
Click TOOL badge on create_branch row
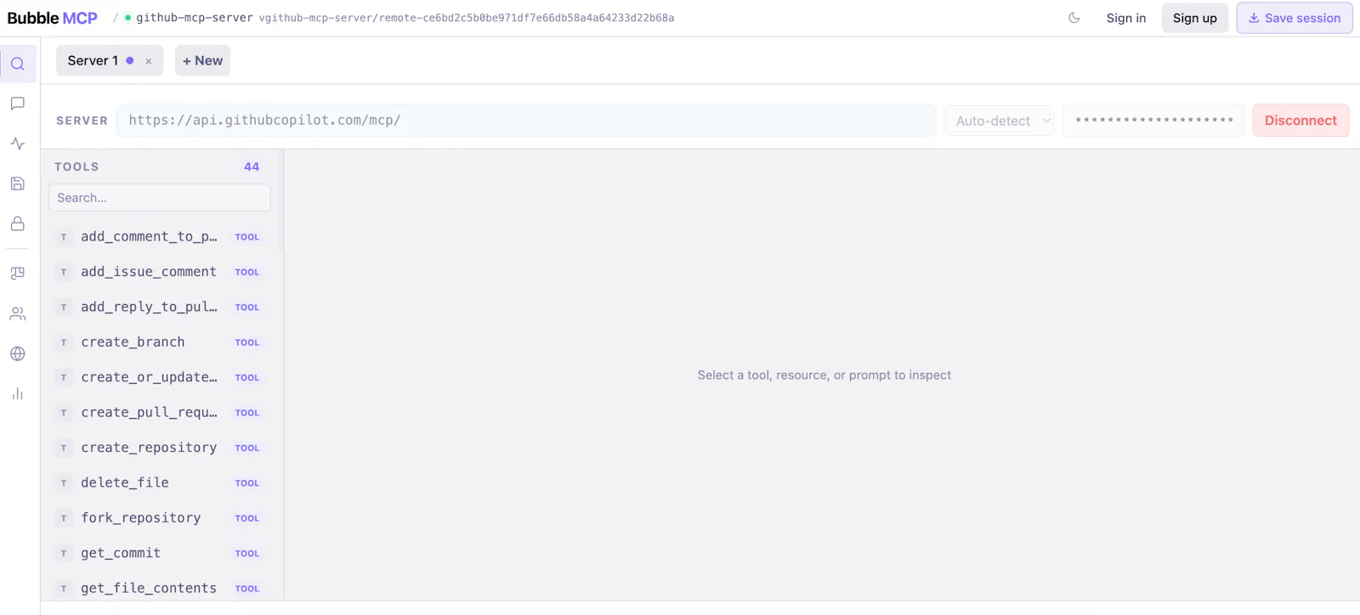click(x=247, y=343)
